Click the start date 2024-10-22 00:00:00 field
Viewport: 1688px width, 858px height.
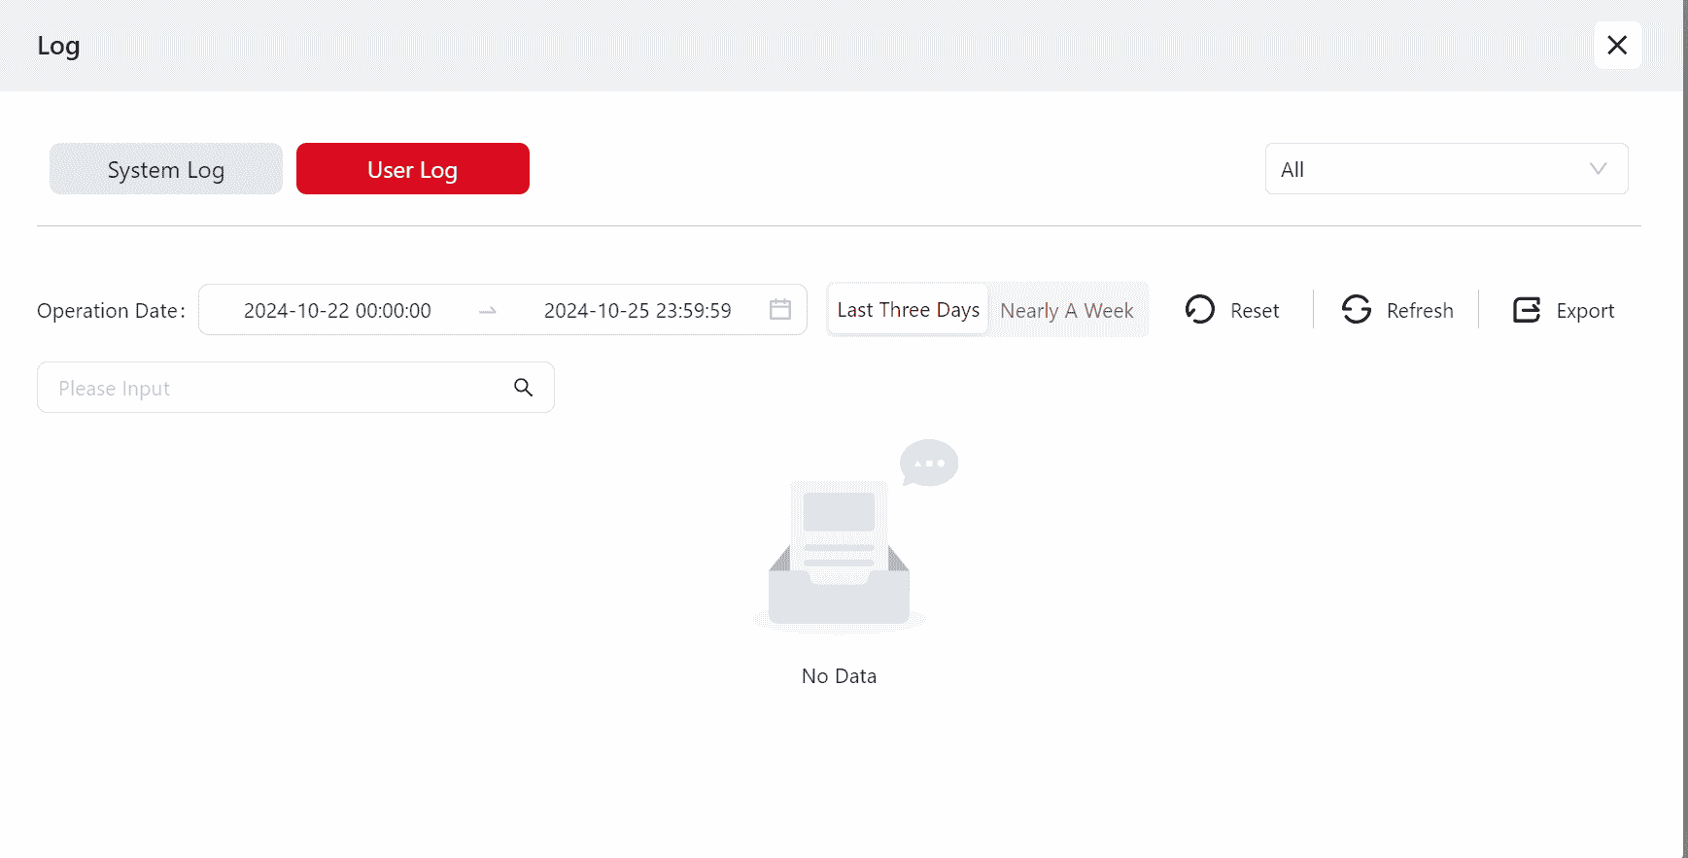(x=337, y=310)
